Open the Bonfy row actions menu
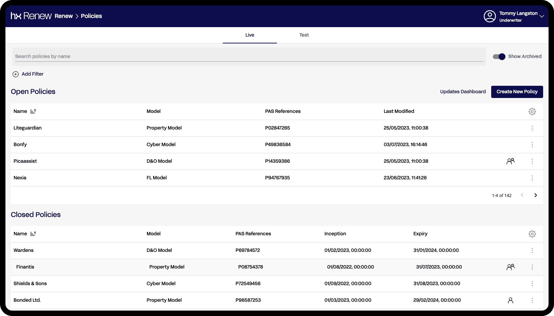This screenshot has height=316, width=554. [x=532, y=145]
